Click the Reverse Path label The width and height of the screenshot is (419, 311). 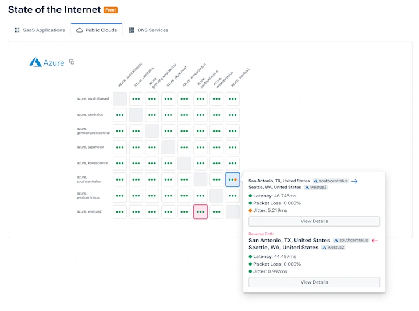click(261, 234)
